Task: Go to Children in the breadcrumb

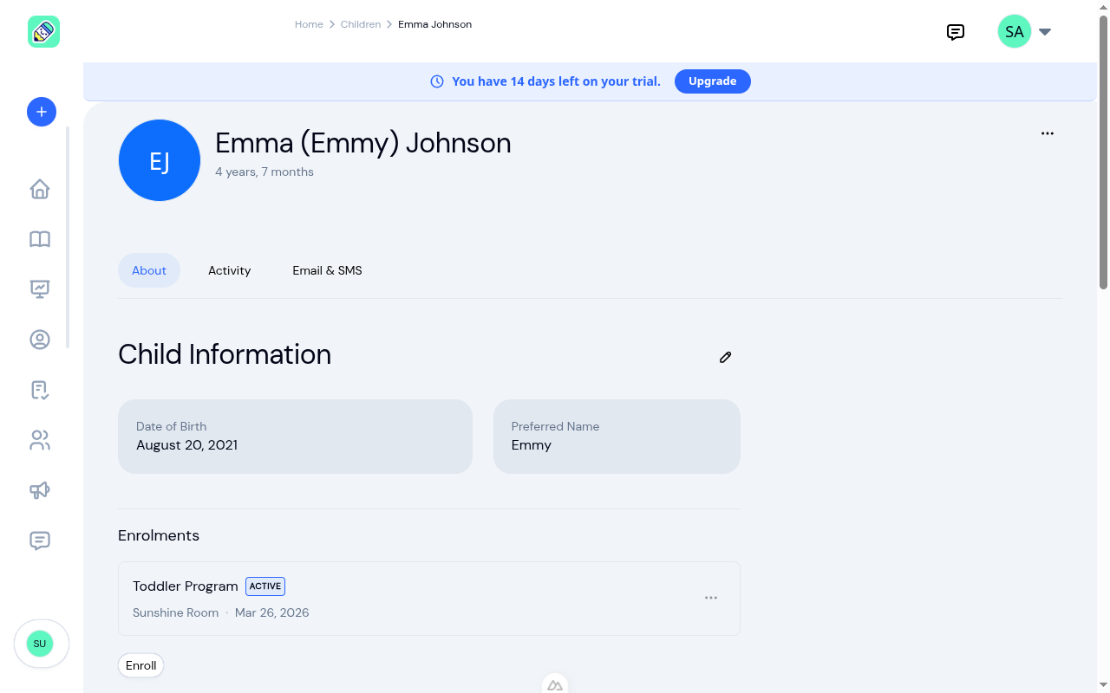Action: 361,24
